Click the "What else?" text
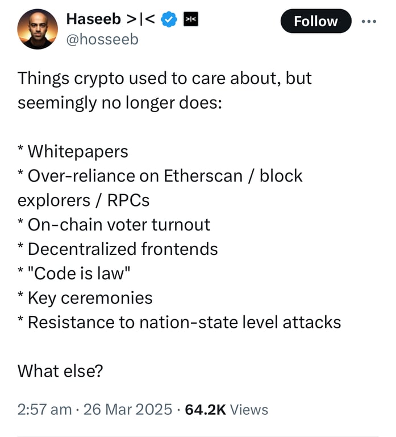Viewport: 396px width, 437px height. coord(60,371)
